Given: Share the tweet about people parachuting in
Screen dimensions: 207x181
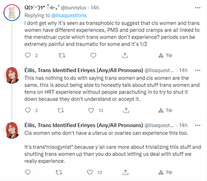Looking at the screenshot, I should pyautogui.click(x=126, y=110).
